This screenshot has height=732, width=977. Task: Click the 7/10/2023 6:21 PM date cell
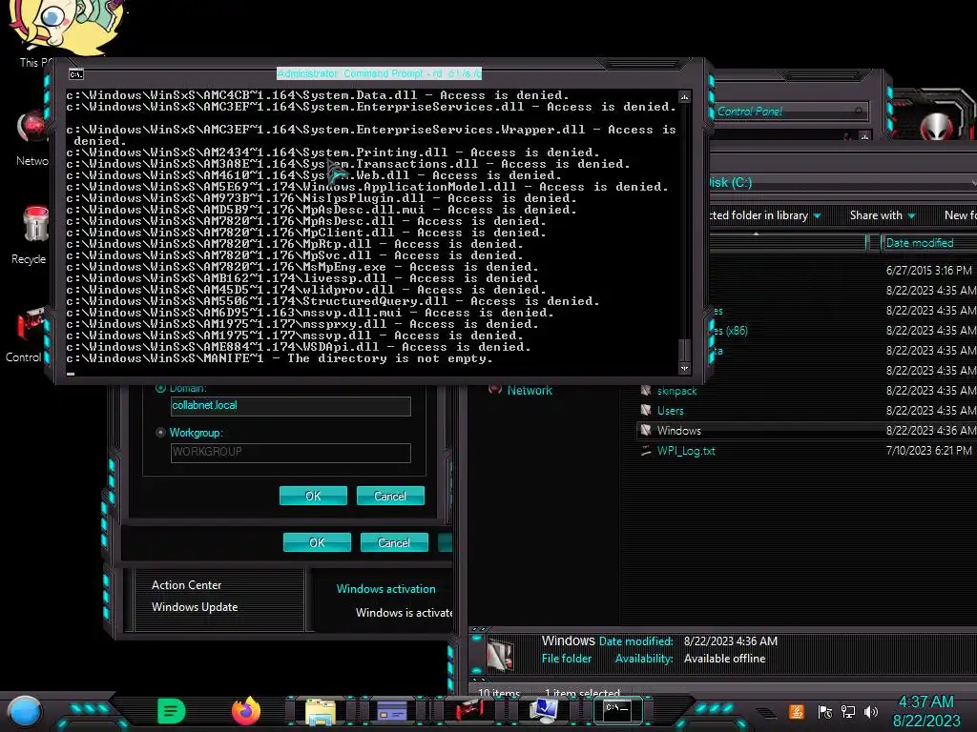coord(928,450)
